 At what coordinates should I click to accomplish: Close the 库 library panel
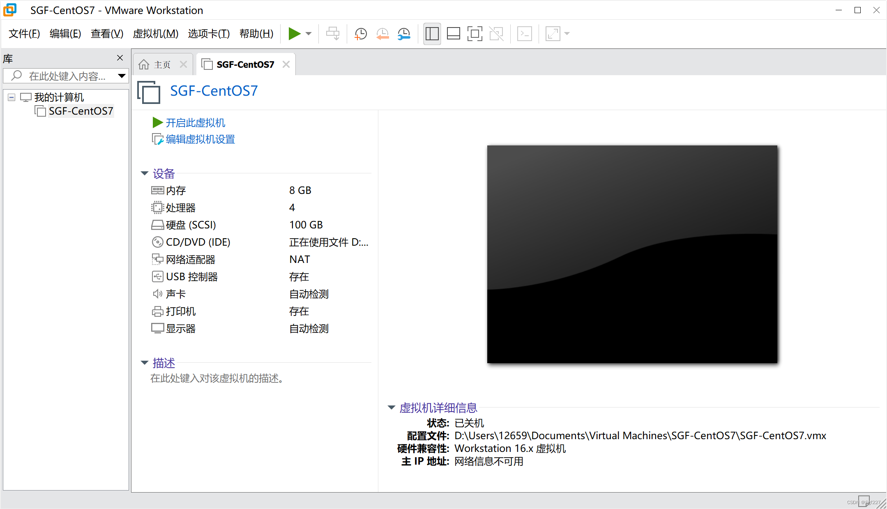[120, 58]
